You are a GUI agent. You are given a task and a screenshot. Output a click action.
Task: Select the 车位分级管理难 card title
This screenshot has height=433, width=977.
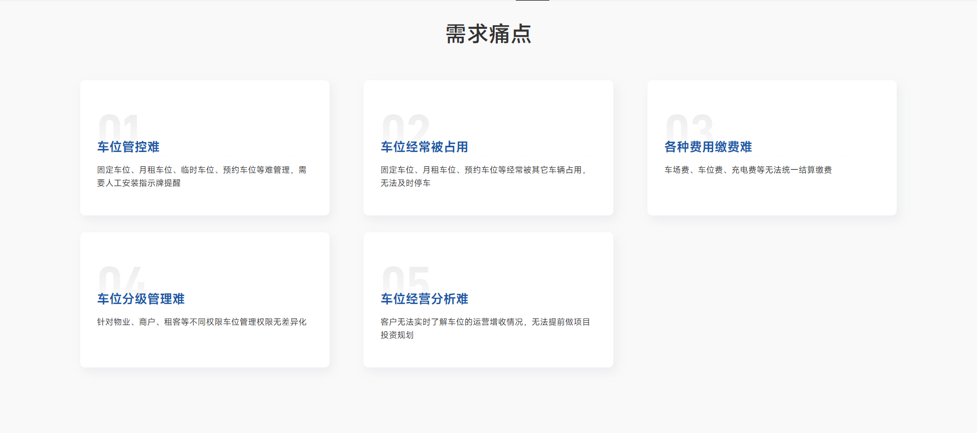(141, 299)
